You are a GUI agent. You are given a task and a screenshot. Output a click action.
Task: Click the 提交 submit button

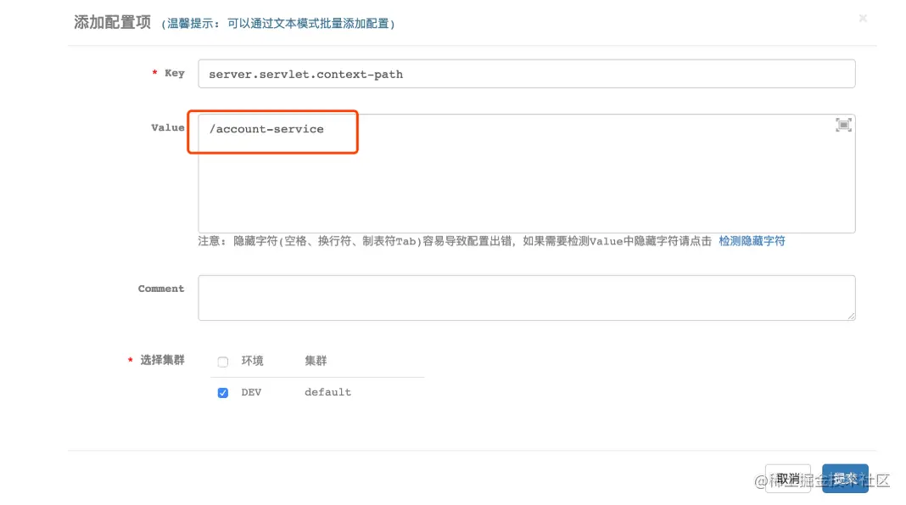coord(845,479)
